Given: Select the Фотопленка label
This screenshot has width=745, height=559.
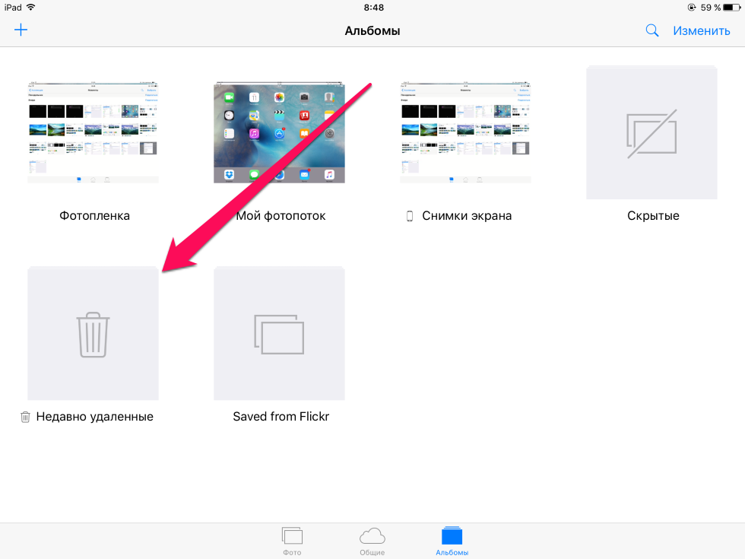Looking at the screenshot, I should (94, 216).
